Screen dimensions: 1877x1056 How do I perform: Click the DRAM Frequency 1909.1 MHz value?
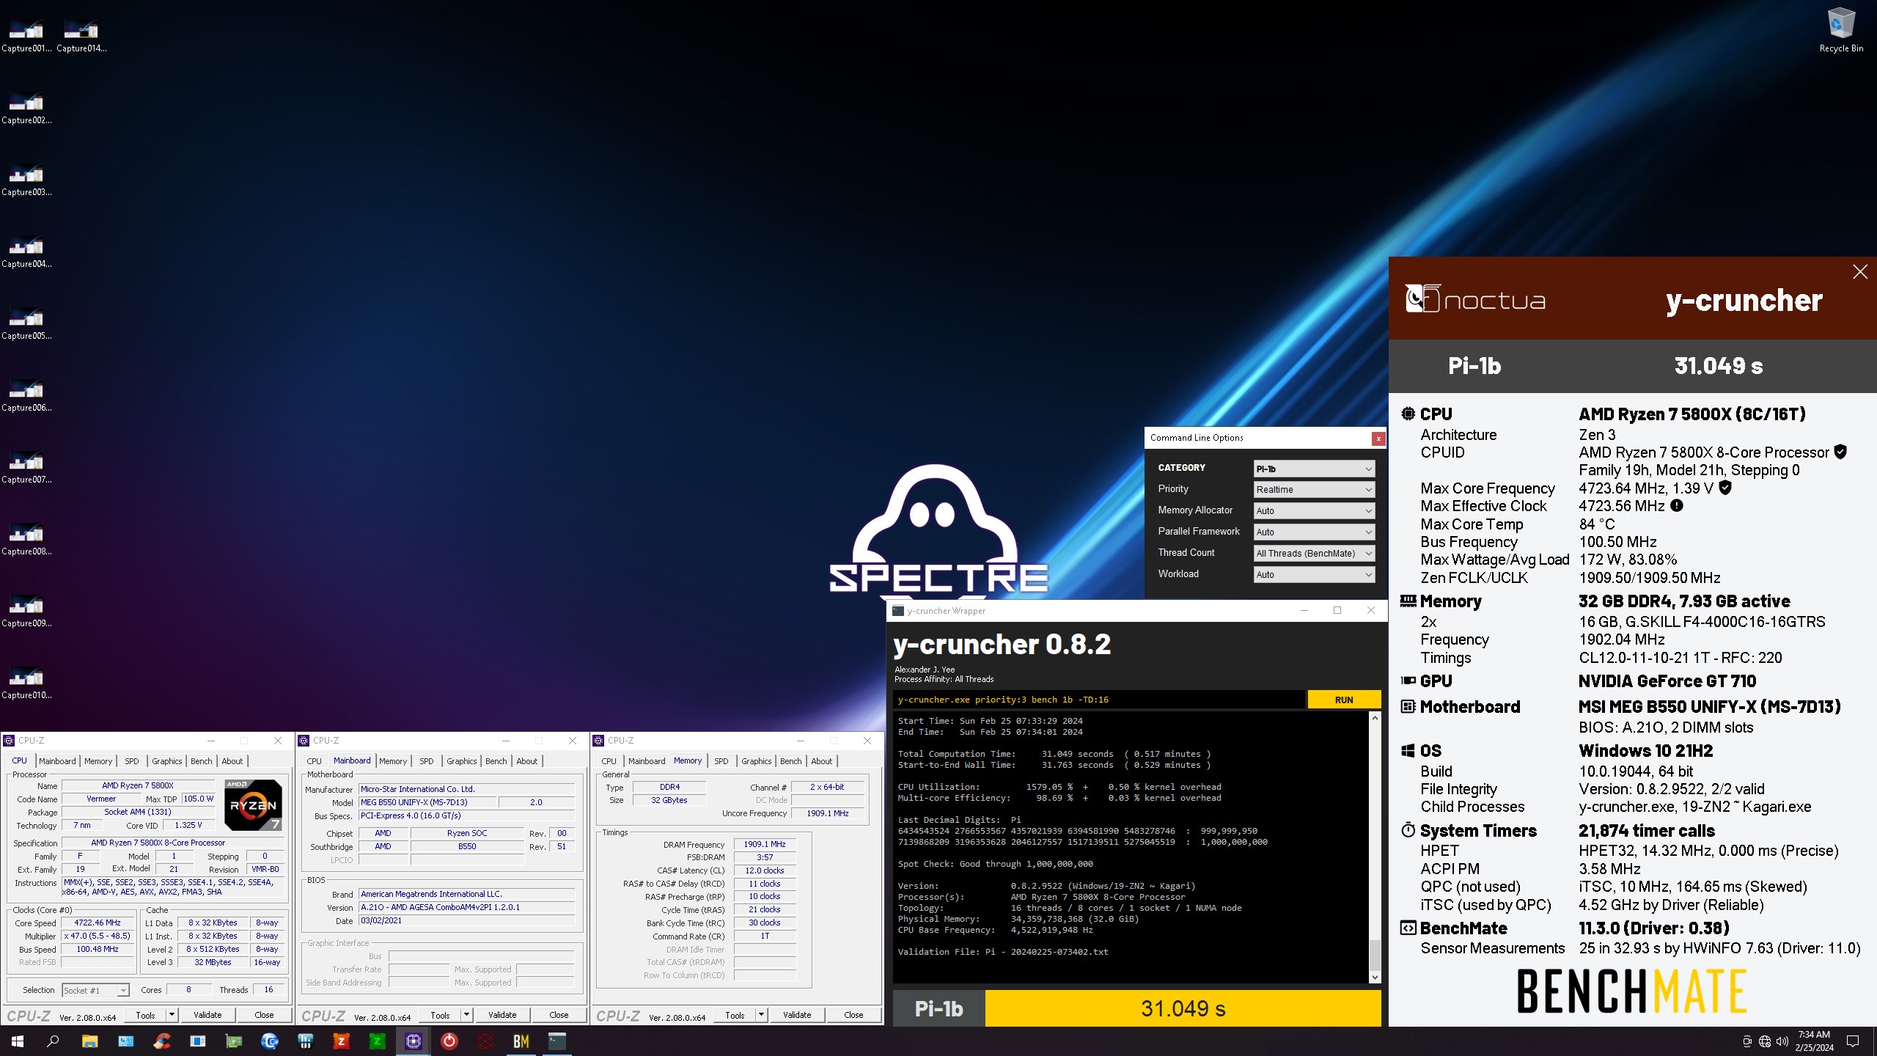click(x=765, y=844)
